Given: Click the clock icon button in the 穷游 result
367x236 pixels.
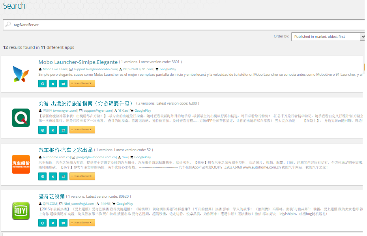Looking at the screenshot, I should (x=42, y=130).
